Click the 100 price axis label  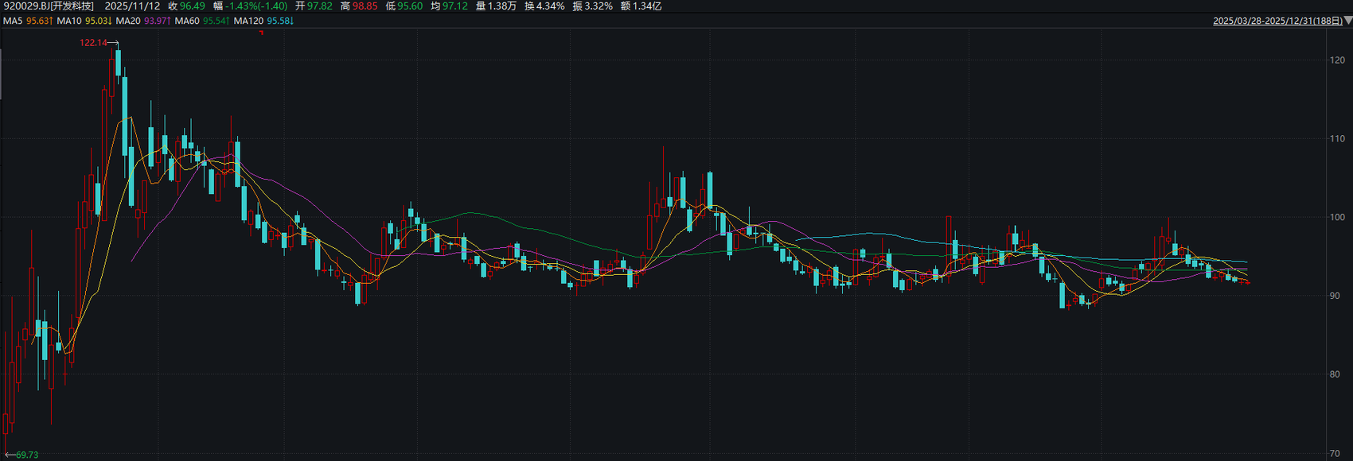(x=1336, y=218)
